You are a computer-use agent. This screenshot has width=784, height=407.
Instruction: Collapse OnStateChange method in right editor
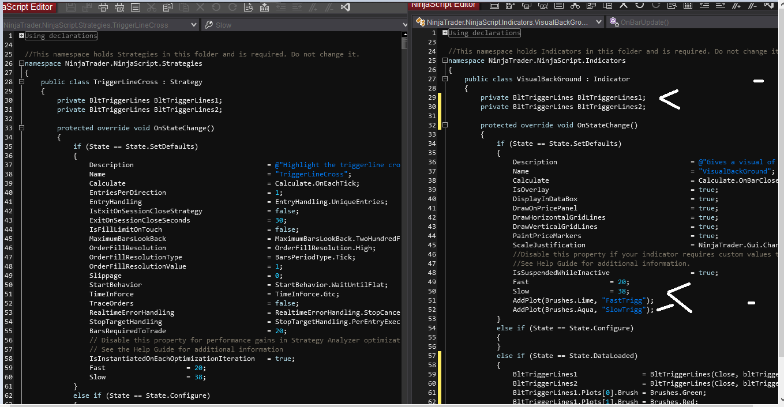[445, 125]
